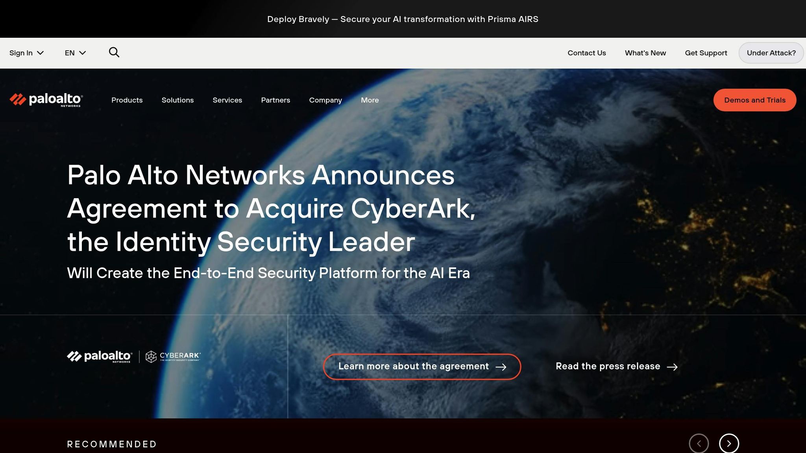
Task: Click the Under Attack? button
Action: click(771, 53)
